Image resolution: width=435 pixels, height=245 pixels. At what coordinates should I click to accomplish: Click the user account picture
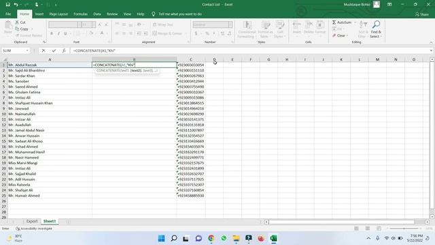pyautogui.click(x=377, y=5)
